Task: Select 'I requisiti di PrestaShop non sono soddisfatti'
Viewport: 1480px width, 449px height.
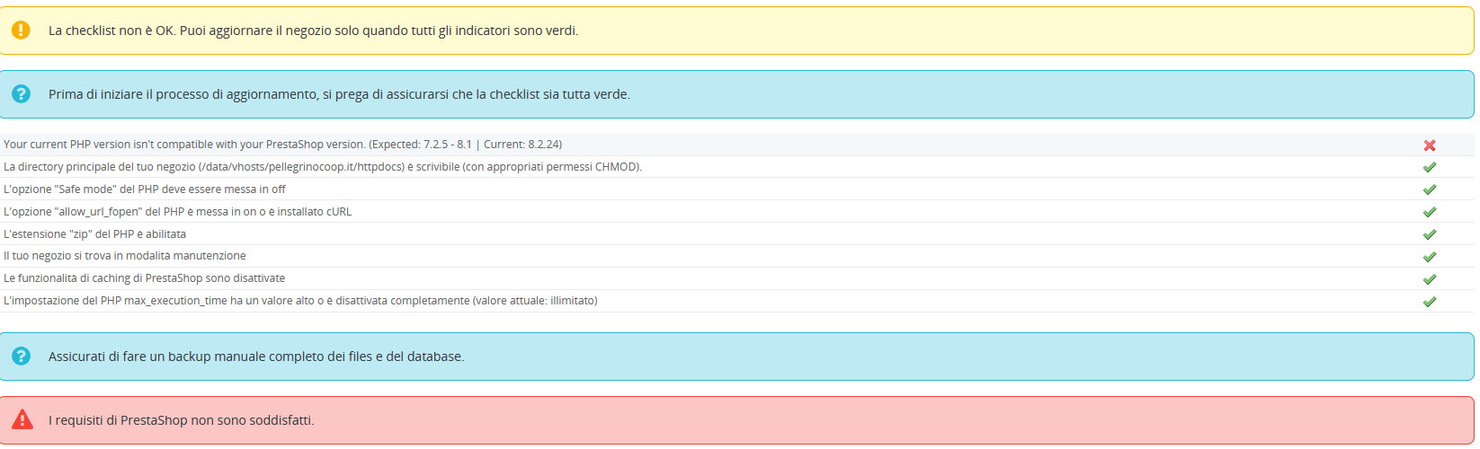Action: click(182, 420)
